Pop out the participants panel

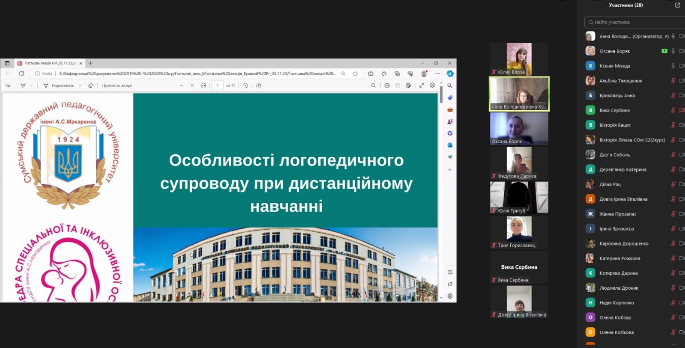[677, 5]
